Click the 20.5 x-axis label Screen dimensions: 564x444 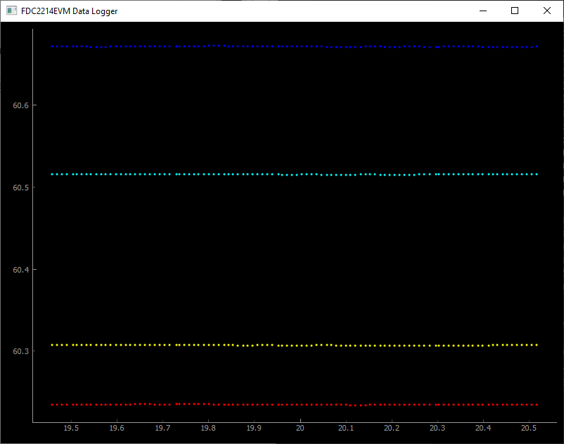click(529, 428)
